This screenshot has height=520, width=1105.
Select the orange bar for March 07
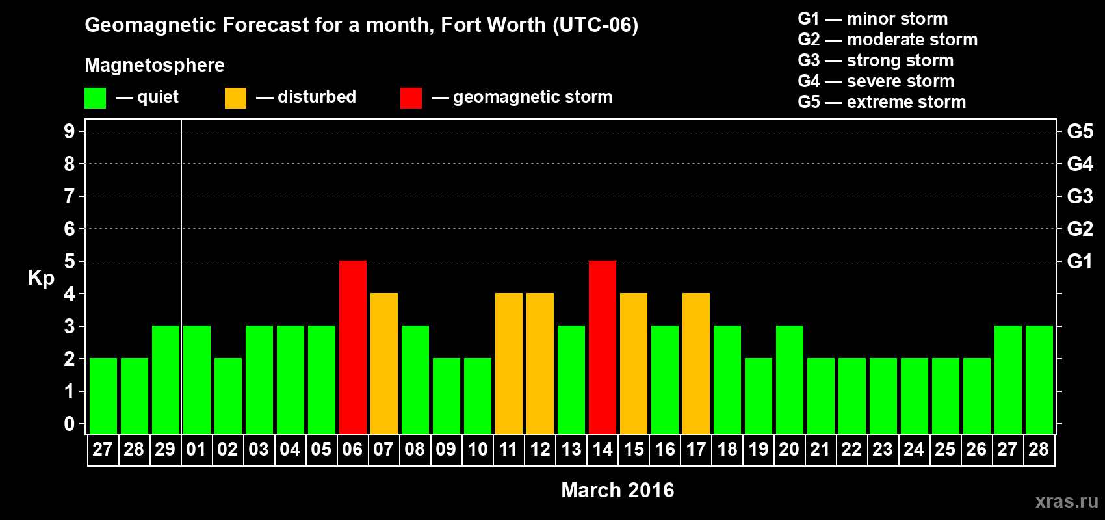pos(384,364)
